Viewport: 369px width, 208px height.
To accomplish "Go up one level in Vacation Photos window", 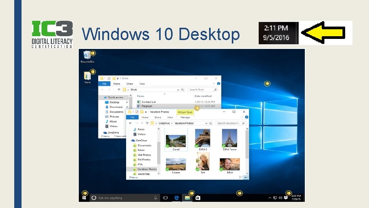I will (147, 123).
